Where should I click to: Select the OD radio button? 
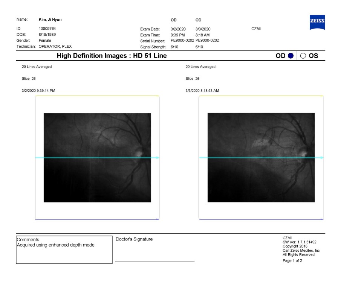[291, 56]
